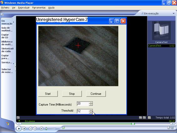The width and height of the screenshot is (177, 133).
Task: Expand the Em execução sidebar arrow
Action: tap(14, 22)
